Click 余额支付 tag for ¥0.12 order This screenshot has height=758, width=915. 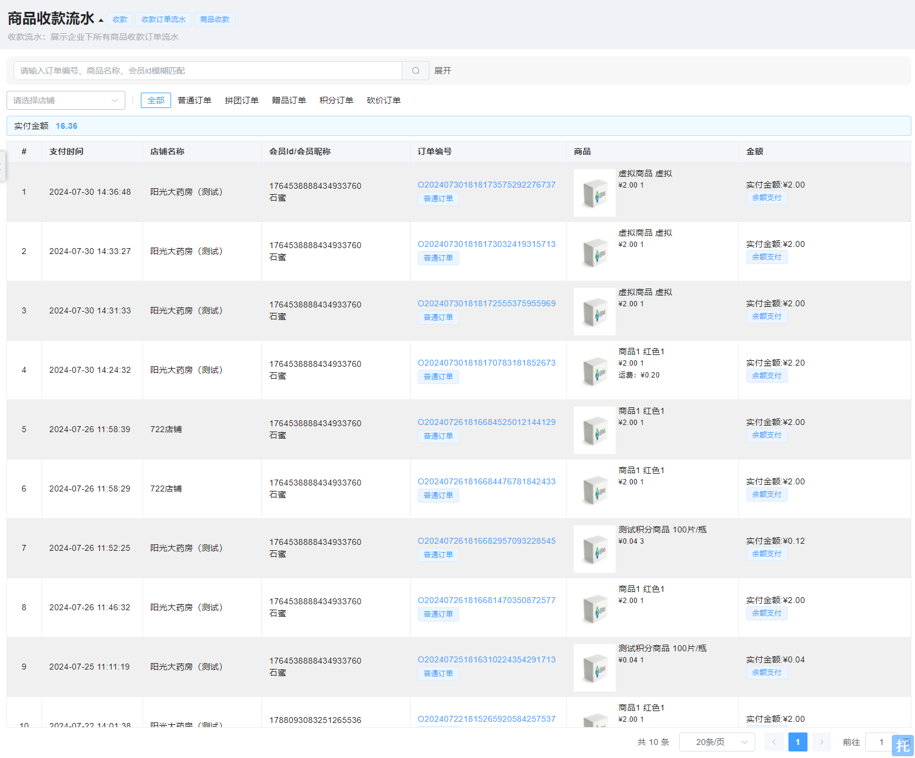[x=767, y=554]
